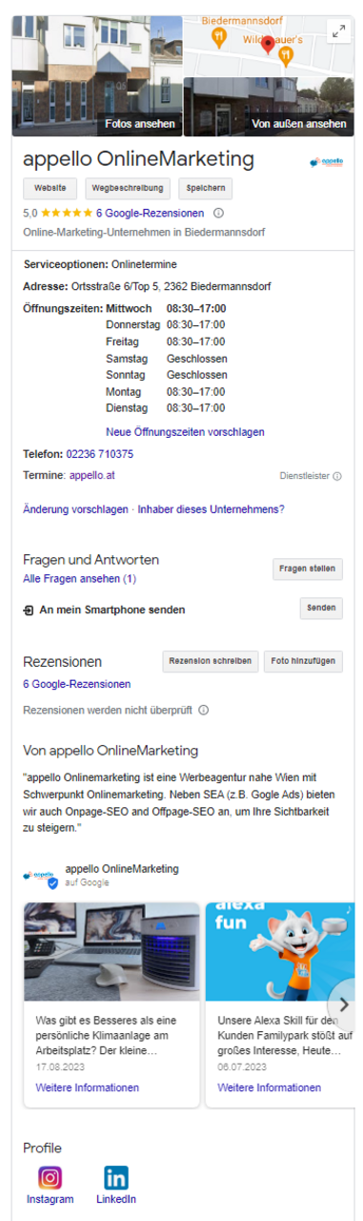The image size is (363, 1221).
Task: Open Von außen ansehen street view
Action: click(269, 107)
